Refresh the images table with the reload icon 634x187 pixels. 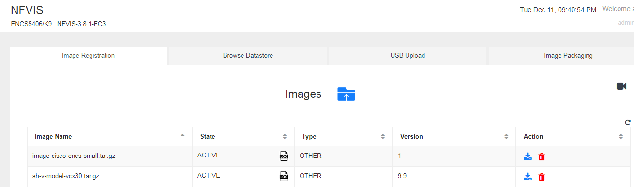pos(628,123)
